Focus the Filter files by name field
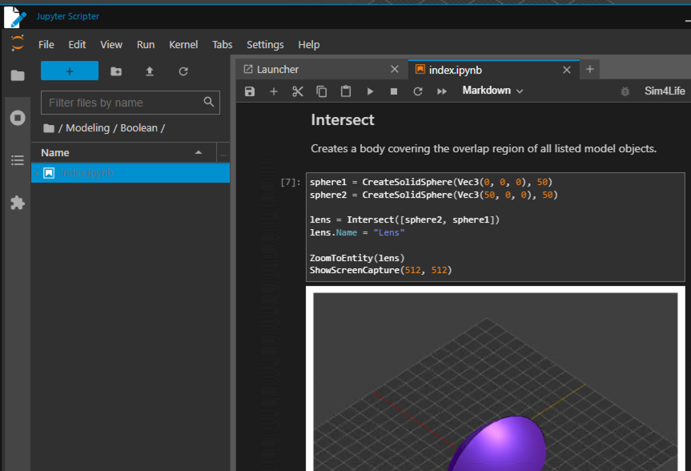The width and height of the screenshot is (691, 471). tap(131, 103)
